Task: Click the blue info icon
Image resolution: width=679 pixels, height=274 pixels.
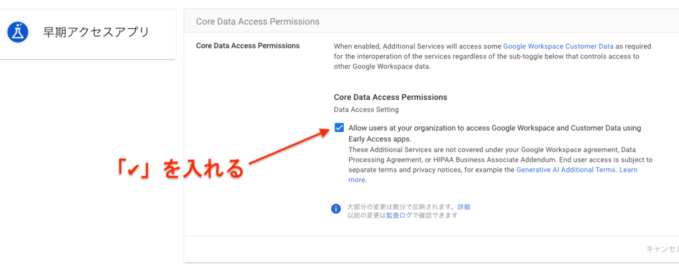Action: 336,210
